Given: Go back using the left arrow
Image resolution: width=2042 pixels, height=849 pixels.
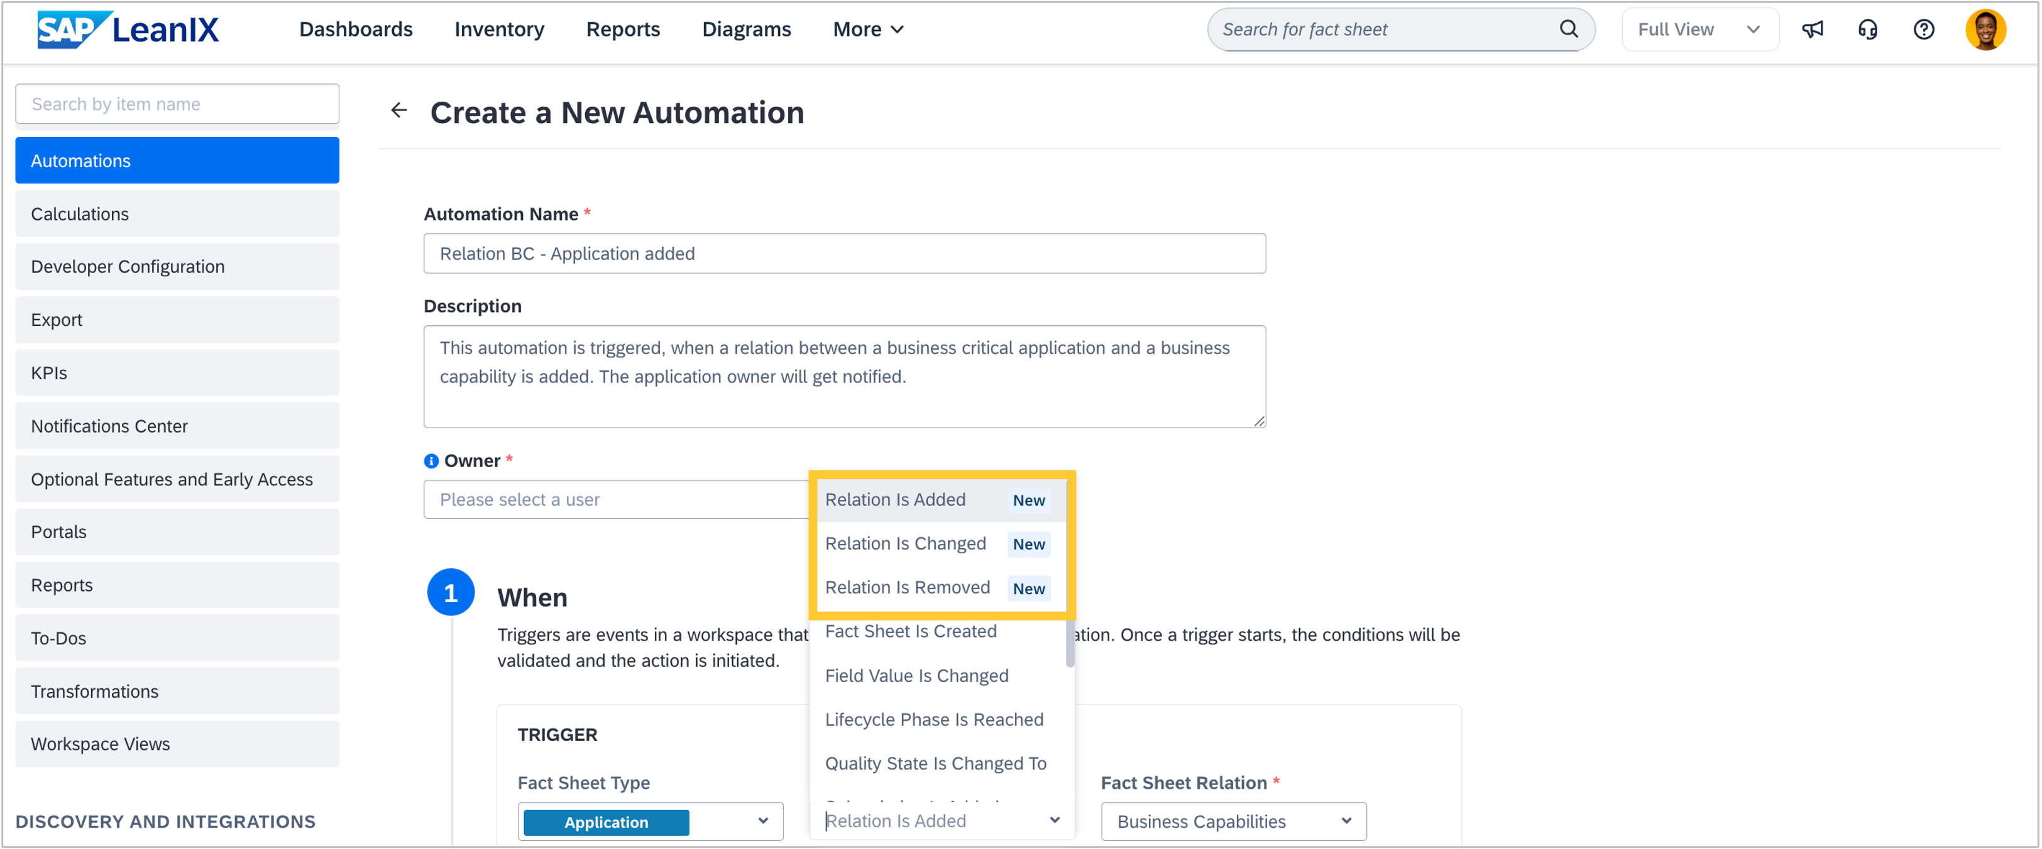Looking at the screenshot, I should pos(398,111).
